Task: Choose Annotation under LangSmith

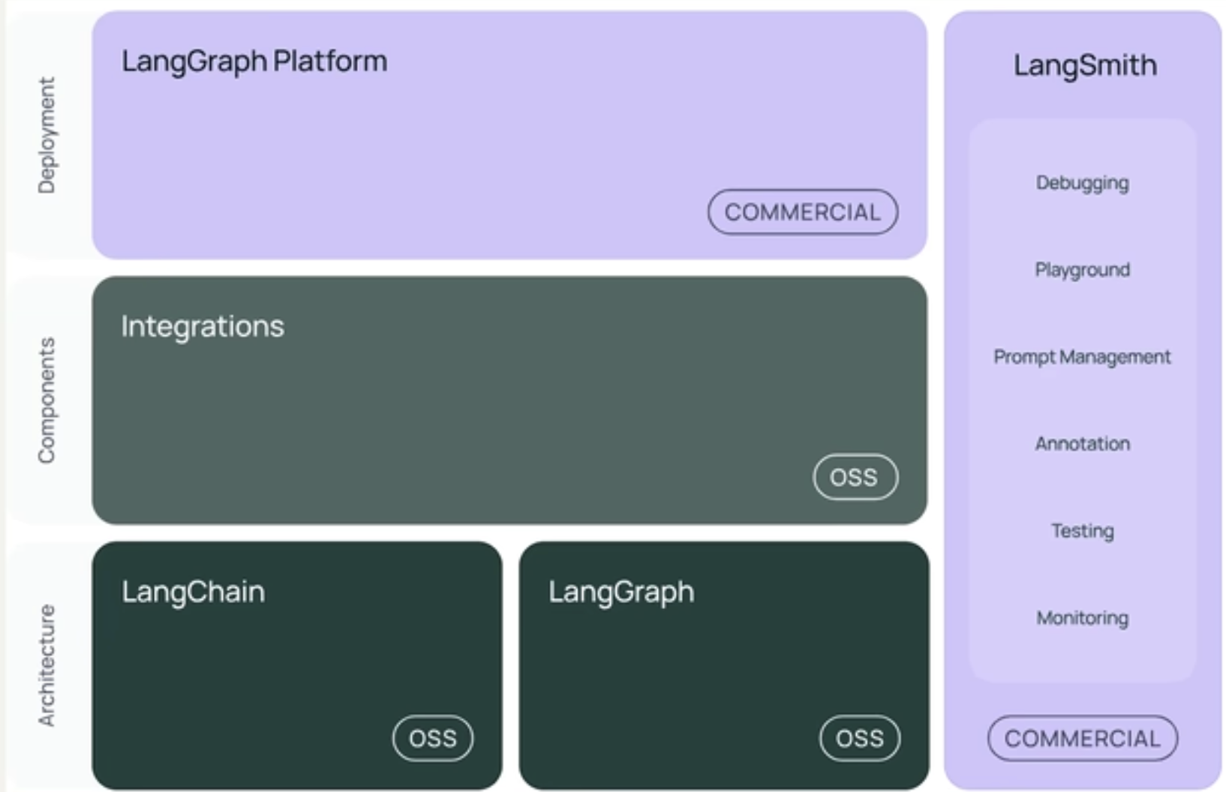Action: point(1082,444)
